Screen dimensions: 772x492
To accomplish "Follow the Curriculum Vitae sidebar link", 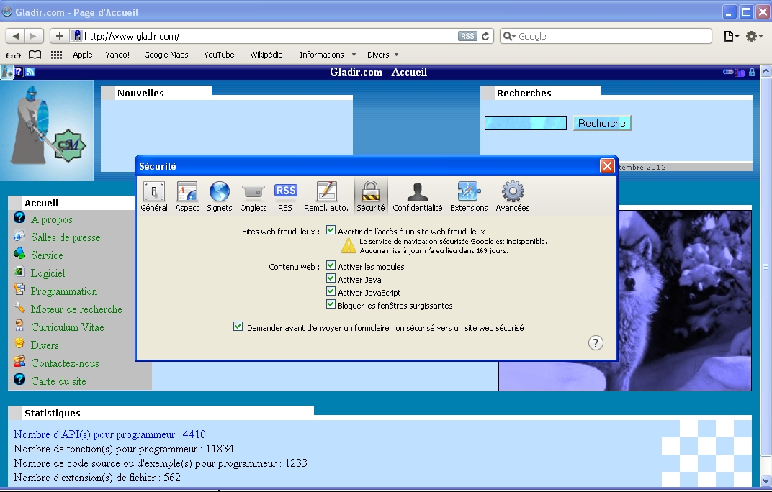I will pyautogui.click(x=67, y=327).
